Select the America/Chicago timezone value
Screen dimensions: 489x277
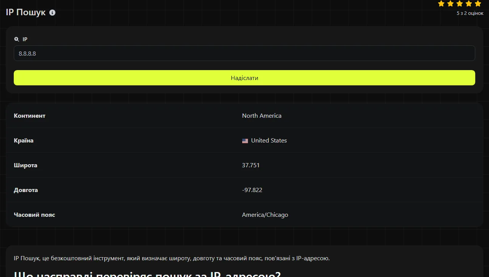tap(265, 215)
